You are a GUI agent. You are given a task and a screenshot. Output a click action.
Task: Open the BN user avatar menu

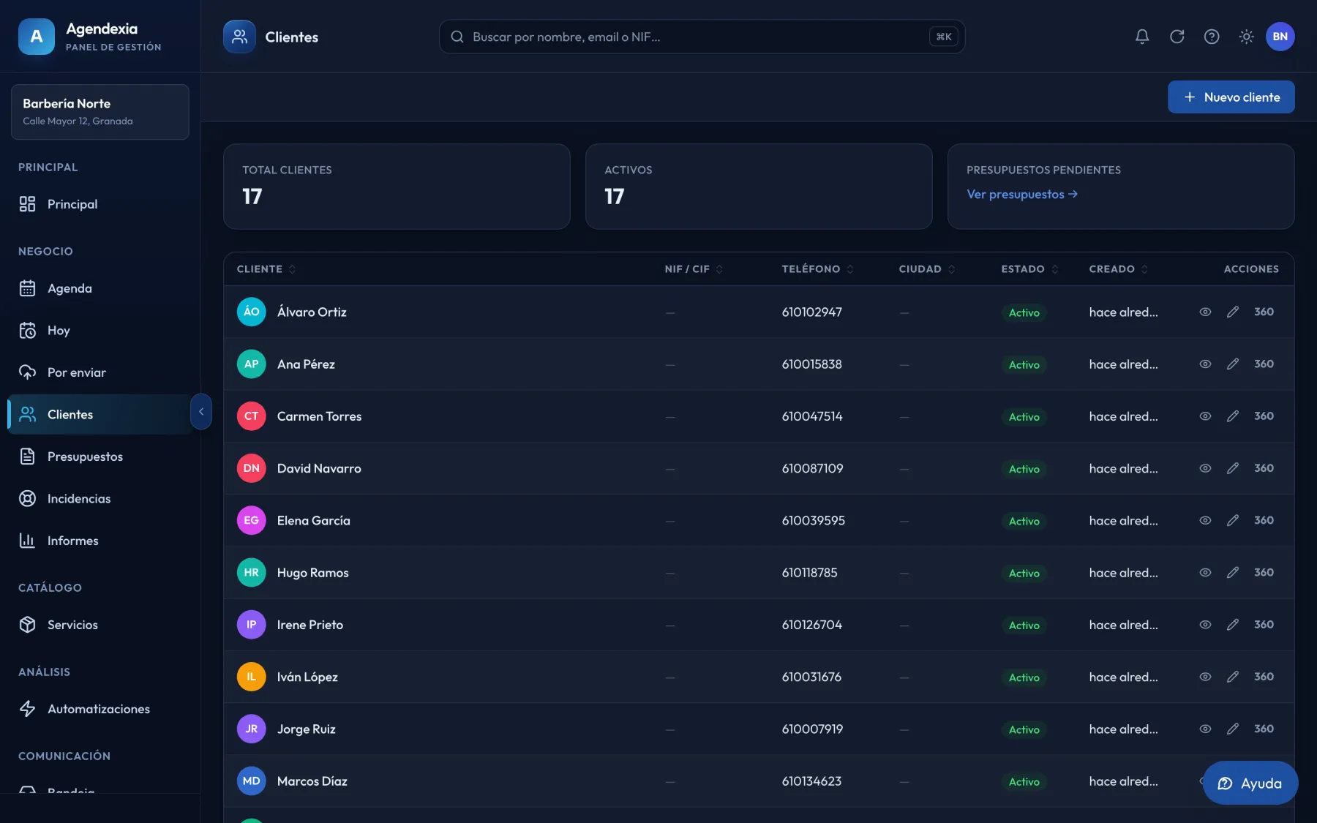1280,37
